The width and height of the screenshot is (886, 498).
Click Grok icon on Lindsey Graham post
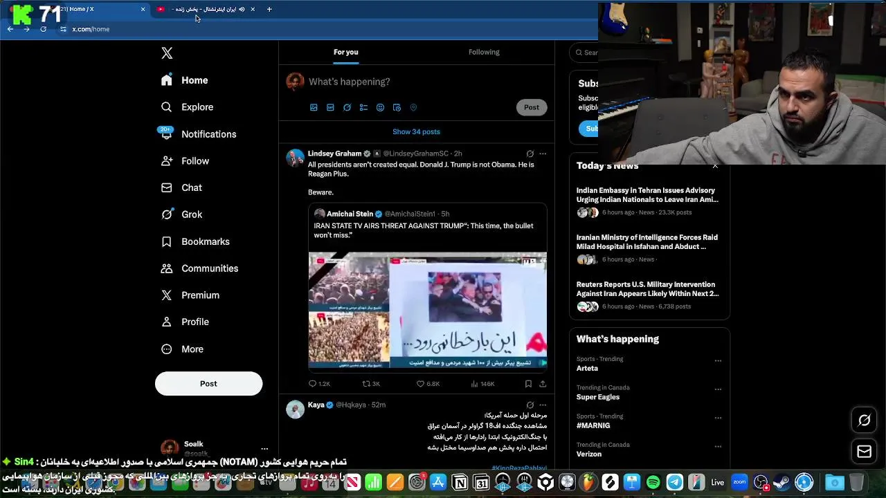click(530, 154)
